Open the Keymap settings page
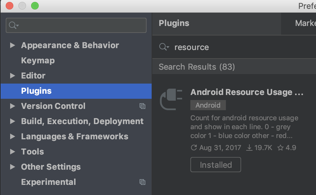316x195 pixels. coord(38,60)
